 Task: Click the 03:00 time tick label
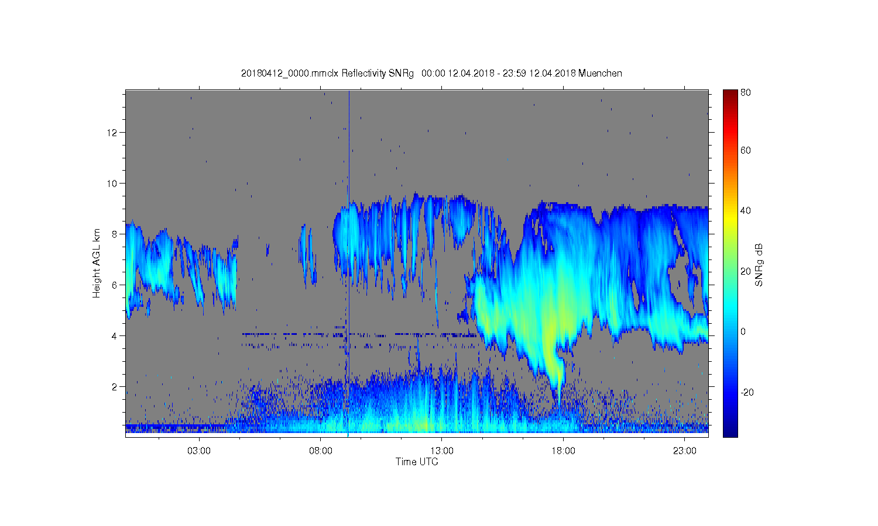pyautogui.click(x=199, y=451)
